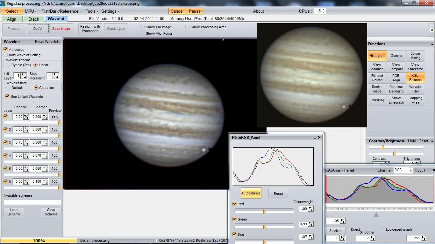Toggle the Automatic wavelets checkbox

click(x=6, y=50)
